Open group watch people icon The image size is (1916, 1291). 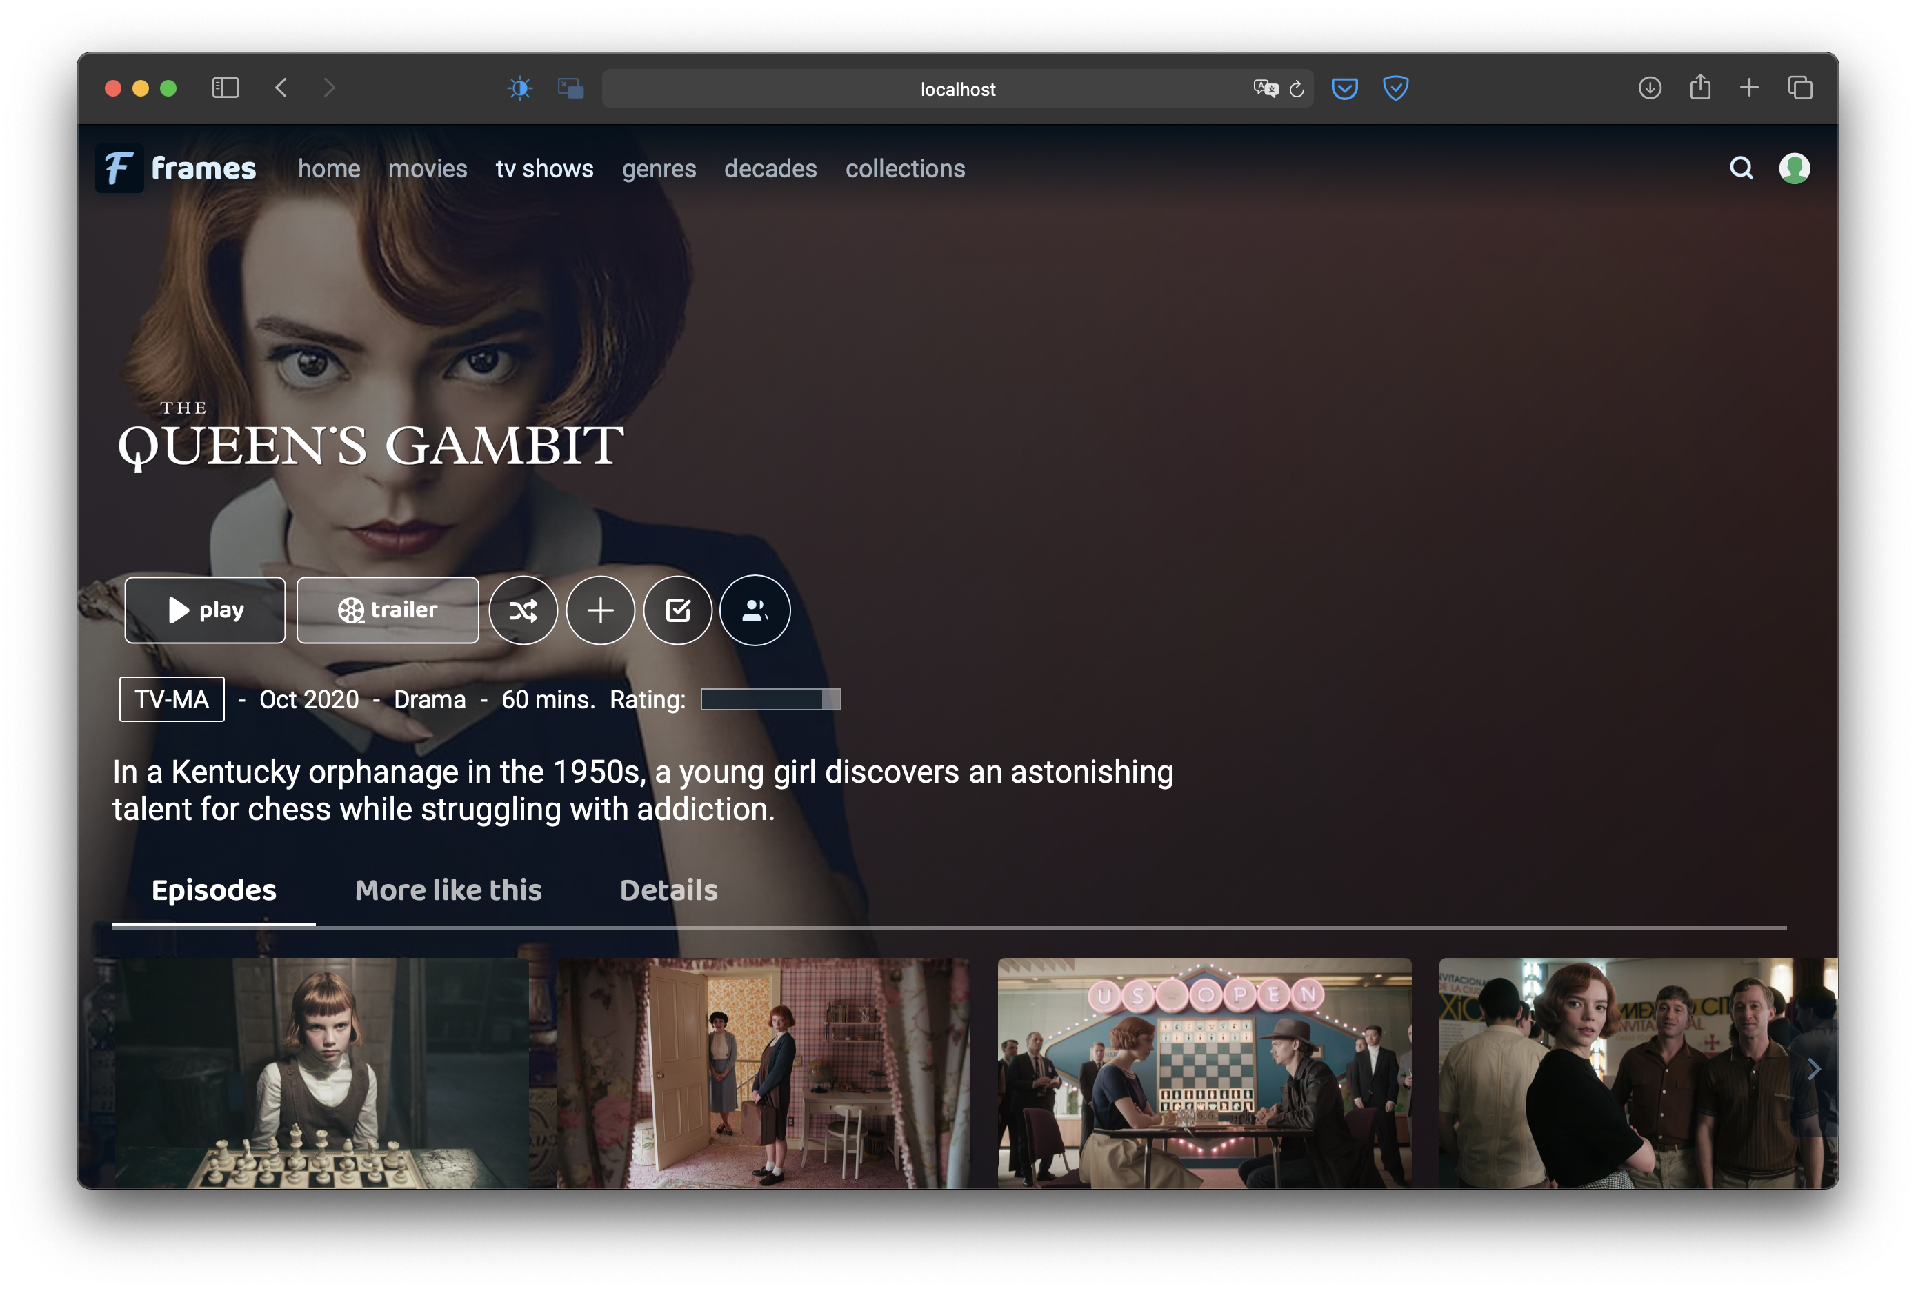click(x=755, y=610)
